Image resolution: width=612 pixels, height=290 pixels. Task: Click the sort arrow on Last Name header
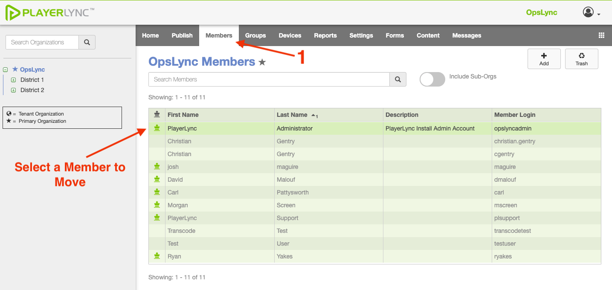point(314,115)
